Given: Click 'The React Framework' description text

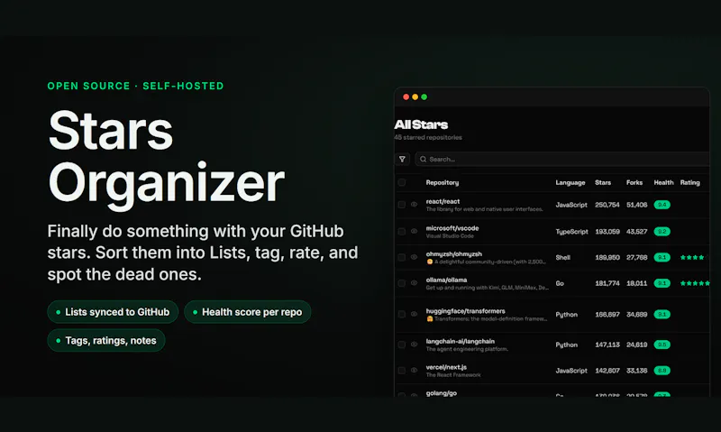Looking at the screenshot, I should pos(453,375).
